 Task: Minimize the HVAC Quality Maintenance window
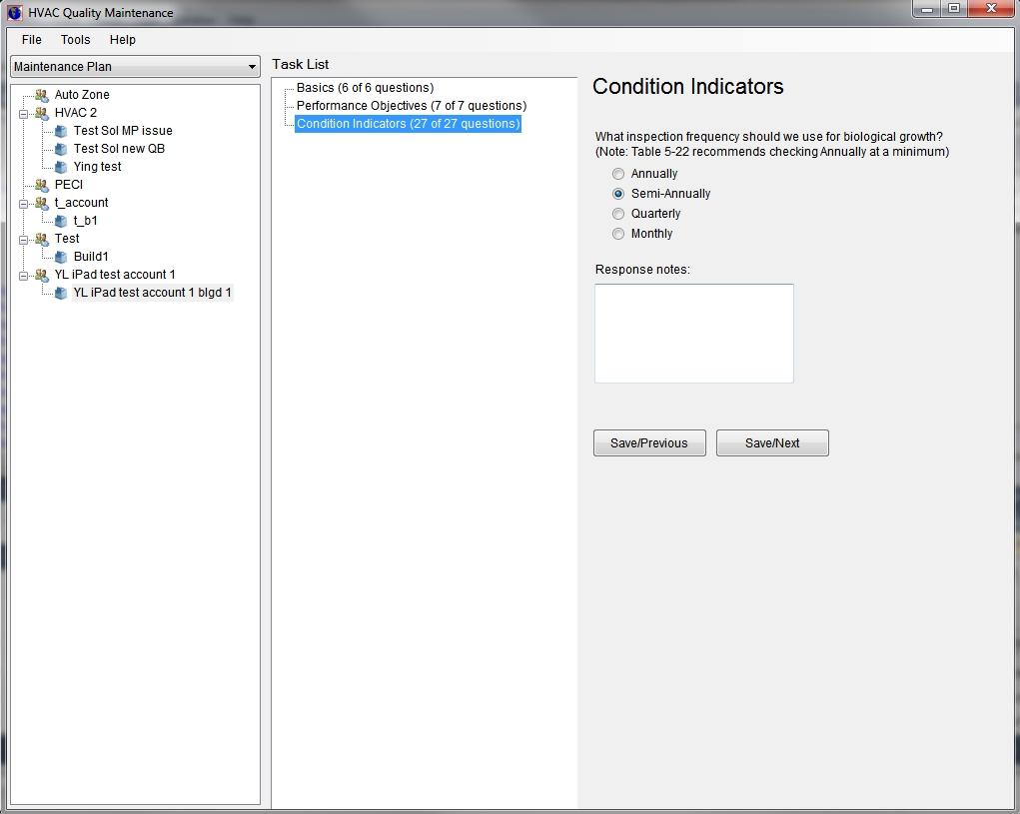(x=927, y=9)
